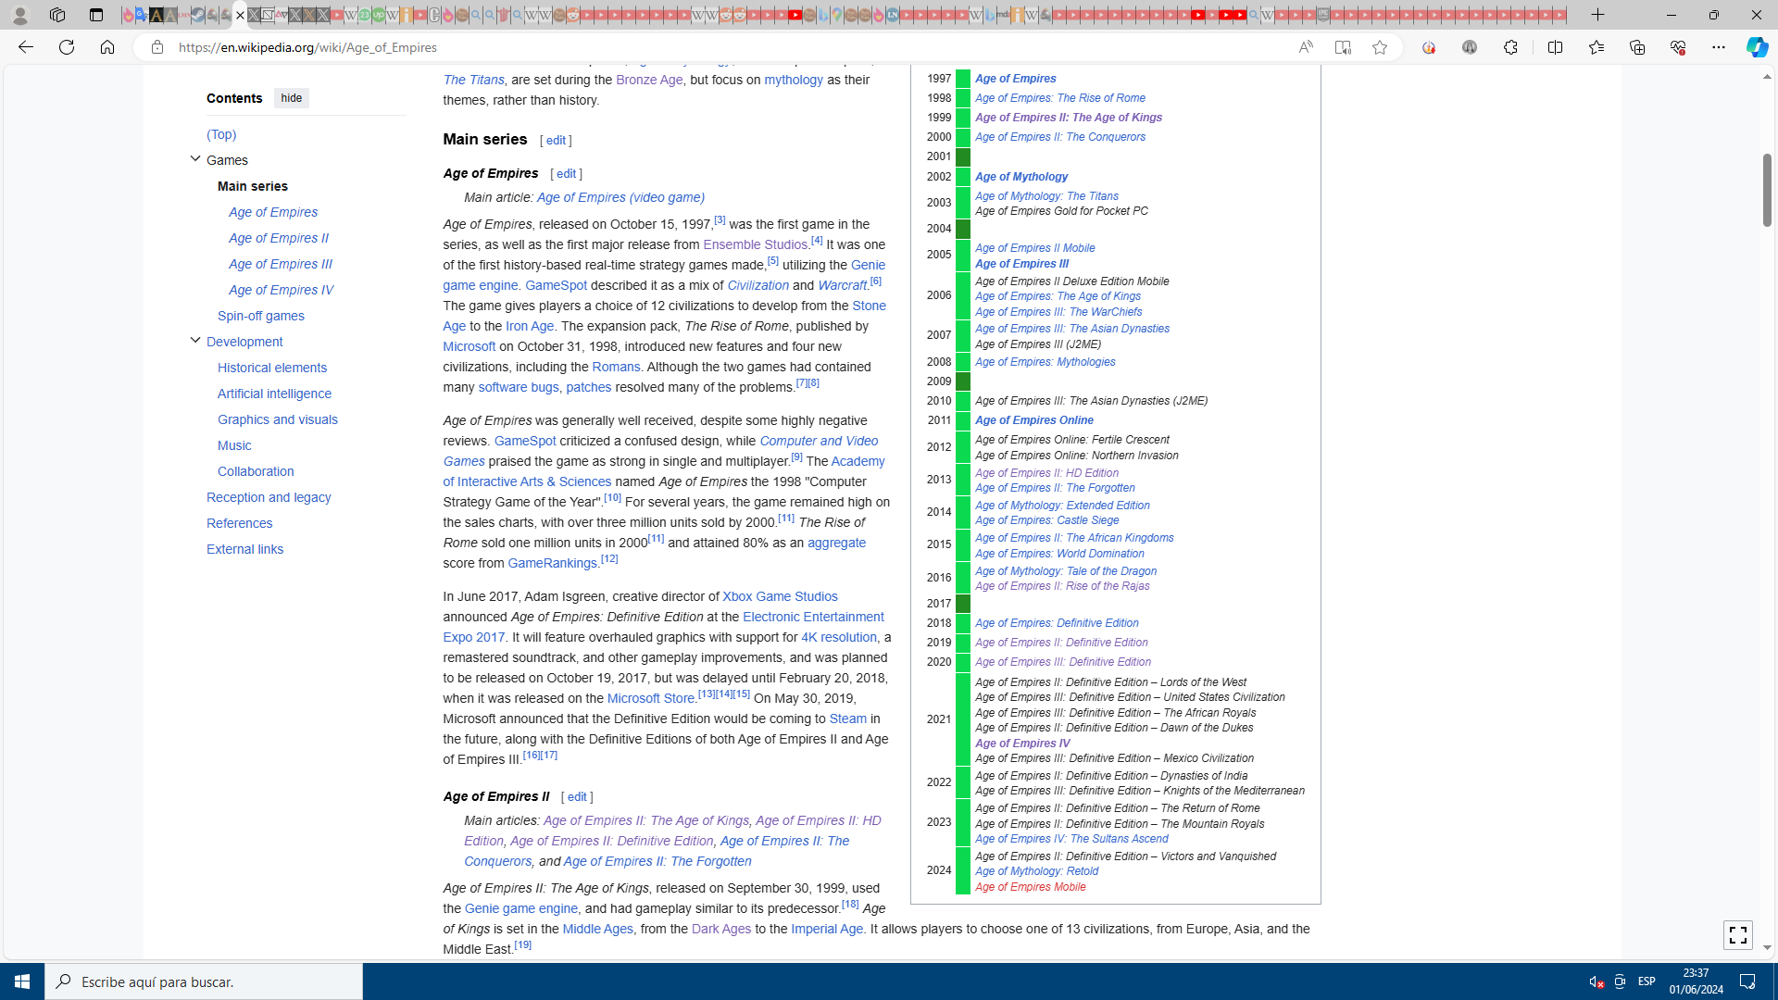Open the browser Settings and more menu
Screen dimensions: 1778x1000
1718,47
